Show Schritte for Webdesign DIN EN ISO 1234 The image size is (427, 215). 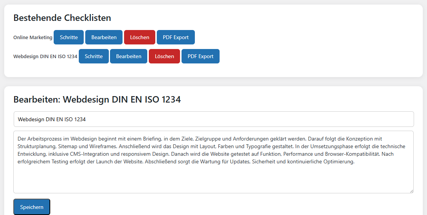tap(94, 56)
